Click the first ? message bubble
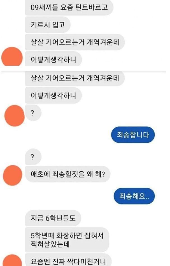The image size is (170, 266). (33, 113)
